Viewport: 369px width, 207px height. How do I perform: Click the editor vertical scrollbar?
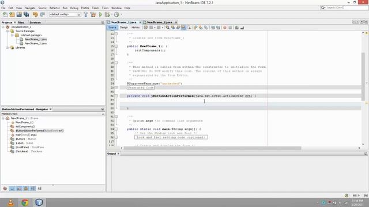pyautogui.click(x=363, y=76)
